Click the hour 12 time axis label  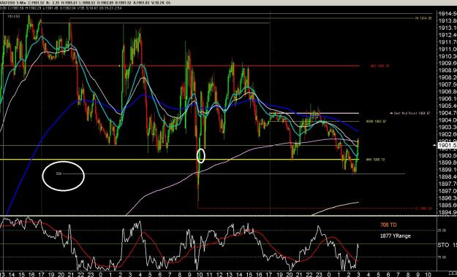pyautogui.click(x=219, y=274)
